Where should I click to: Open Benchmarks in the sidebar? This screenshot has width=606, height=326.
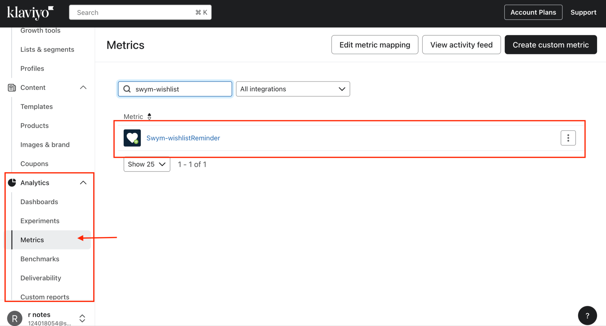40,259
